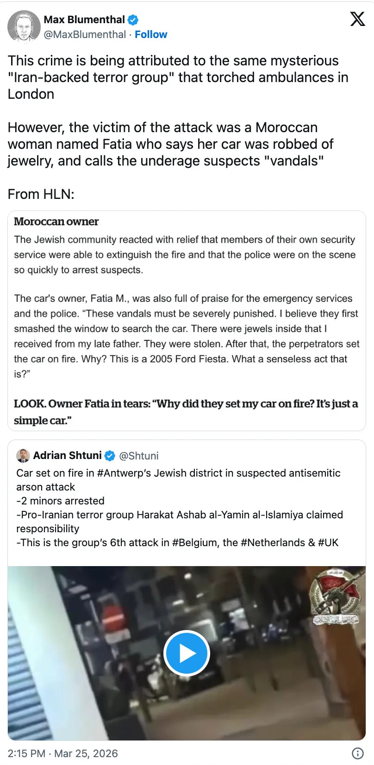This screenshot has width=374, height=765.
Task: Open the tweet info icon
Action: point(357,753)
